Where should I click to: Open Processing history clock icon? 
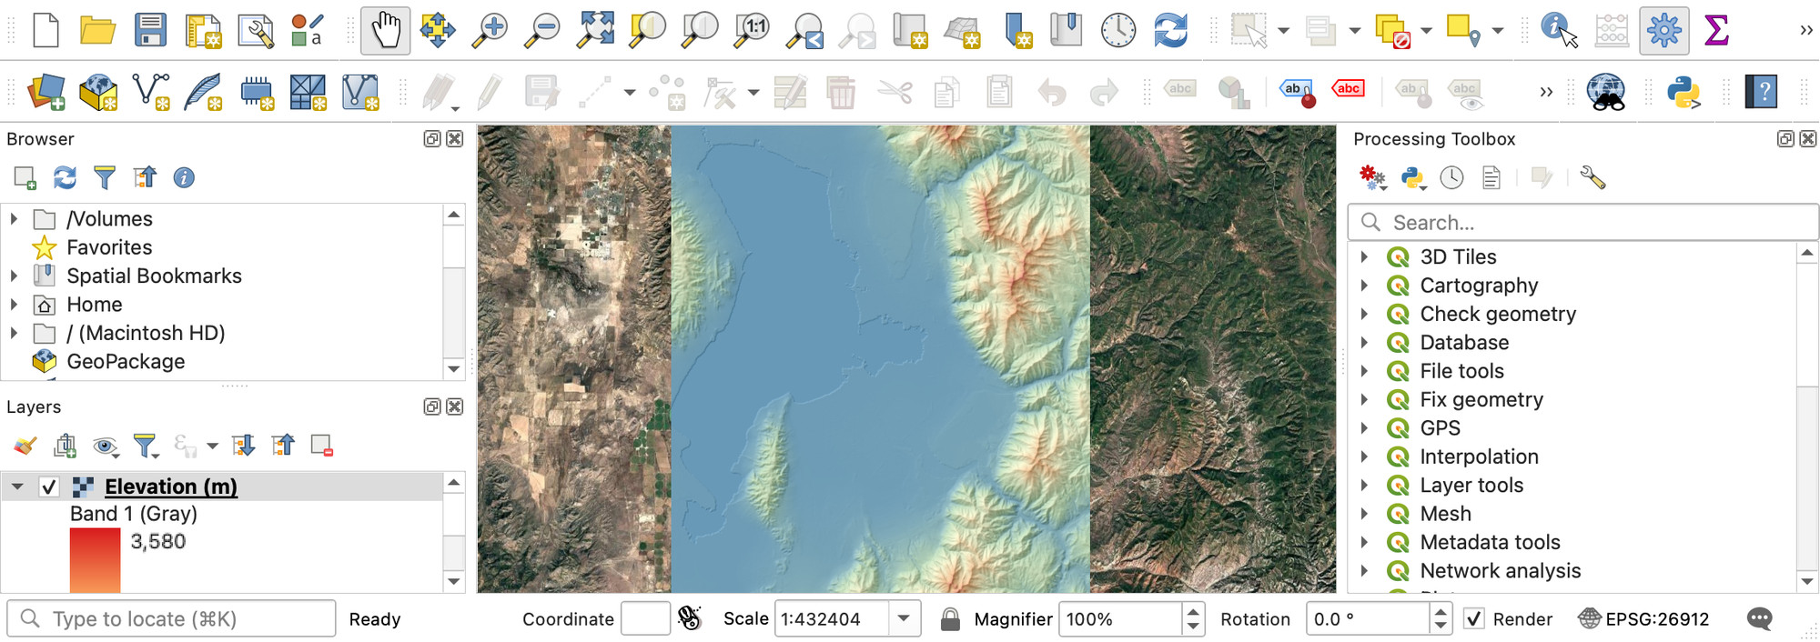1451,177
